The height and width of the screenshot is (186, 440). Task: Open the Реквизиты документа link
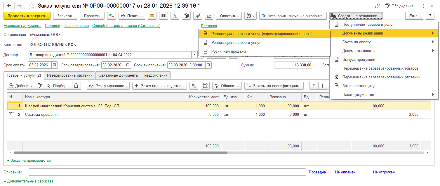pos(22,26)
